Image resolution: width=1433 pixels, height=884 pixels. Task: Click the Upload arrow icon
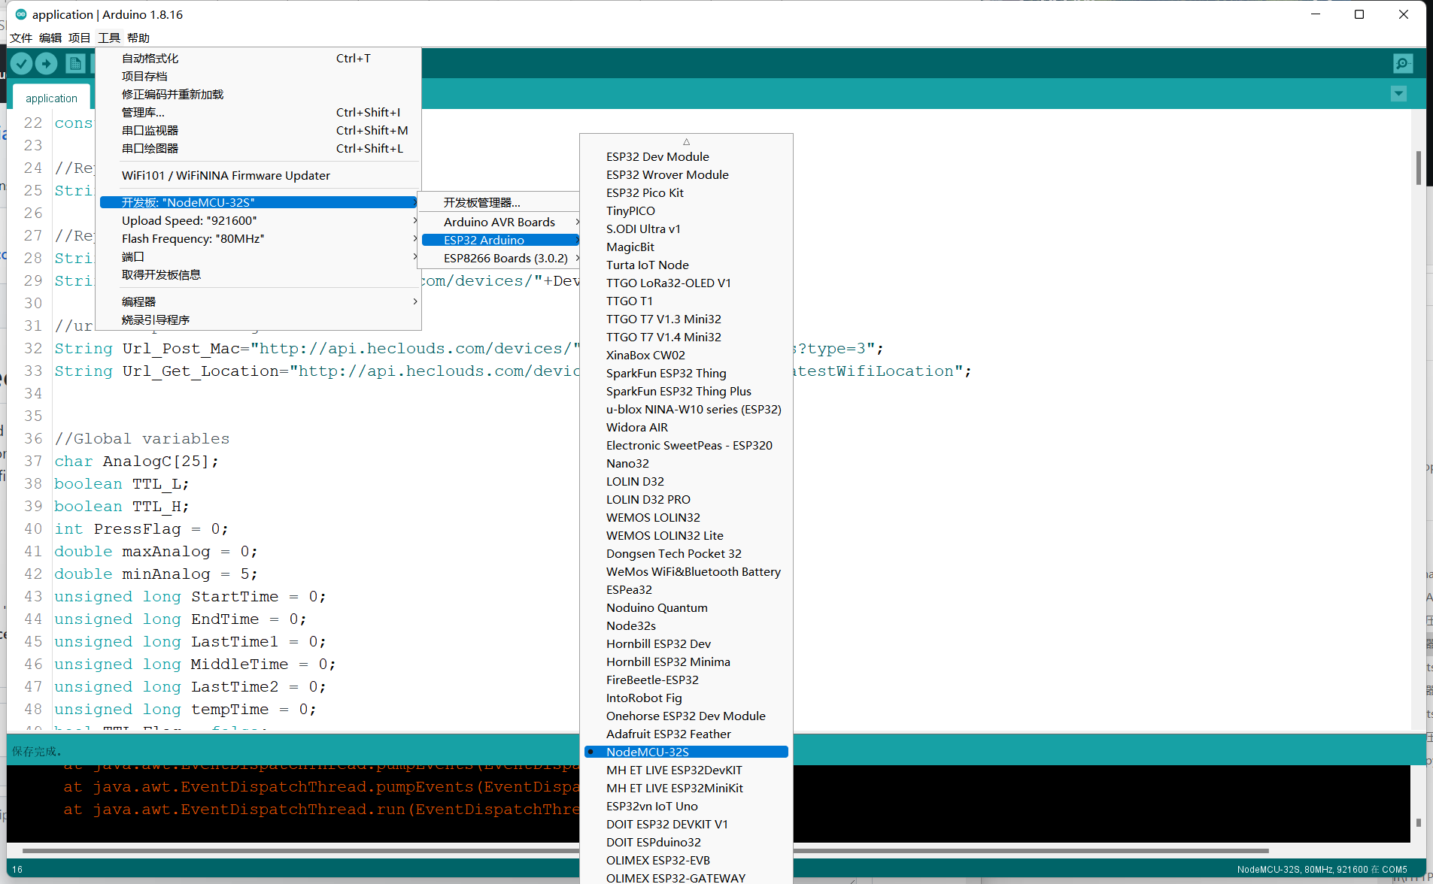(x=47, y=63)
